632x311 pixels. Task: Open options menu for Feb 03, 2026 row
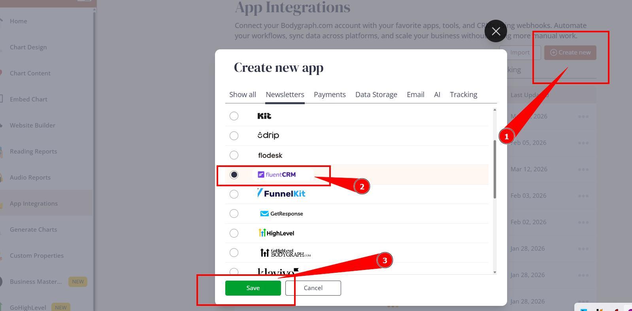point(583,196)
